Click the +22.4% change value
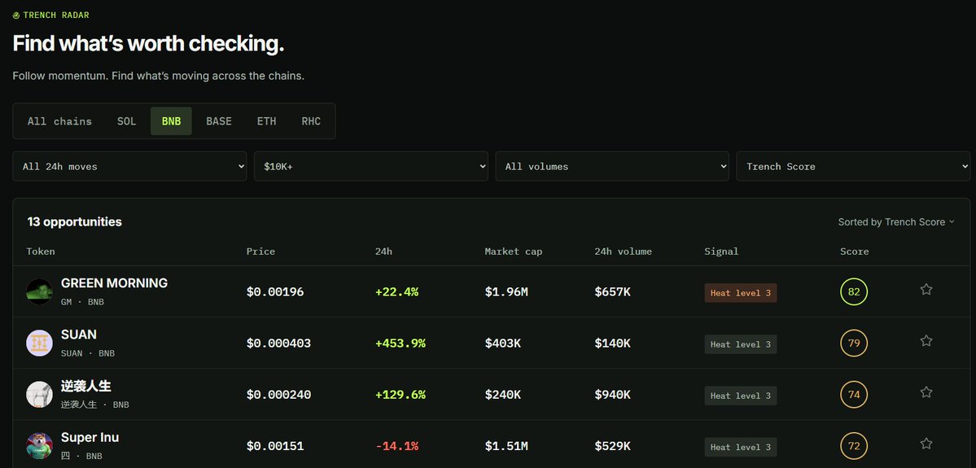This screenshot has width=976, height=468. click(x=396, y=292)
